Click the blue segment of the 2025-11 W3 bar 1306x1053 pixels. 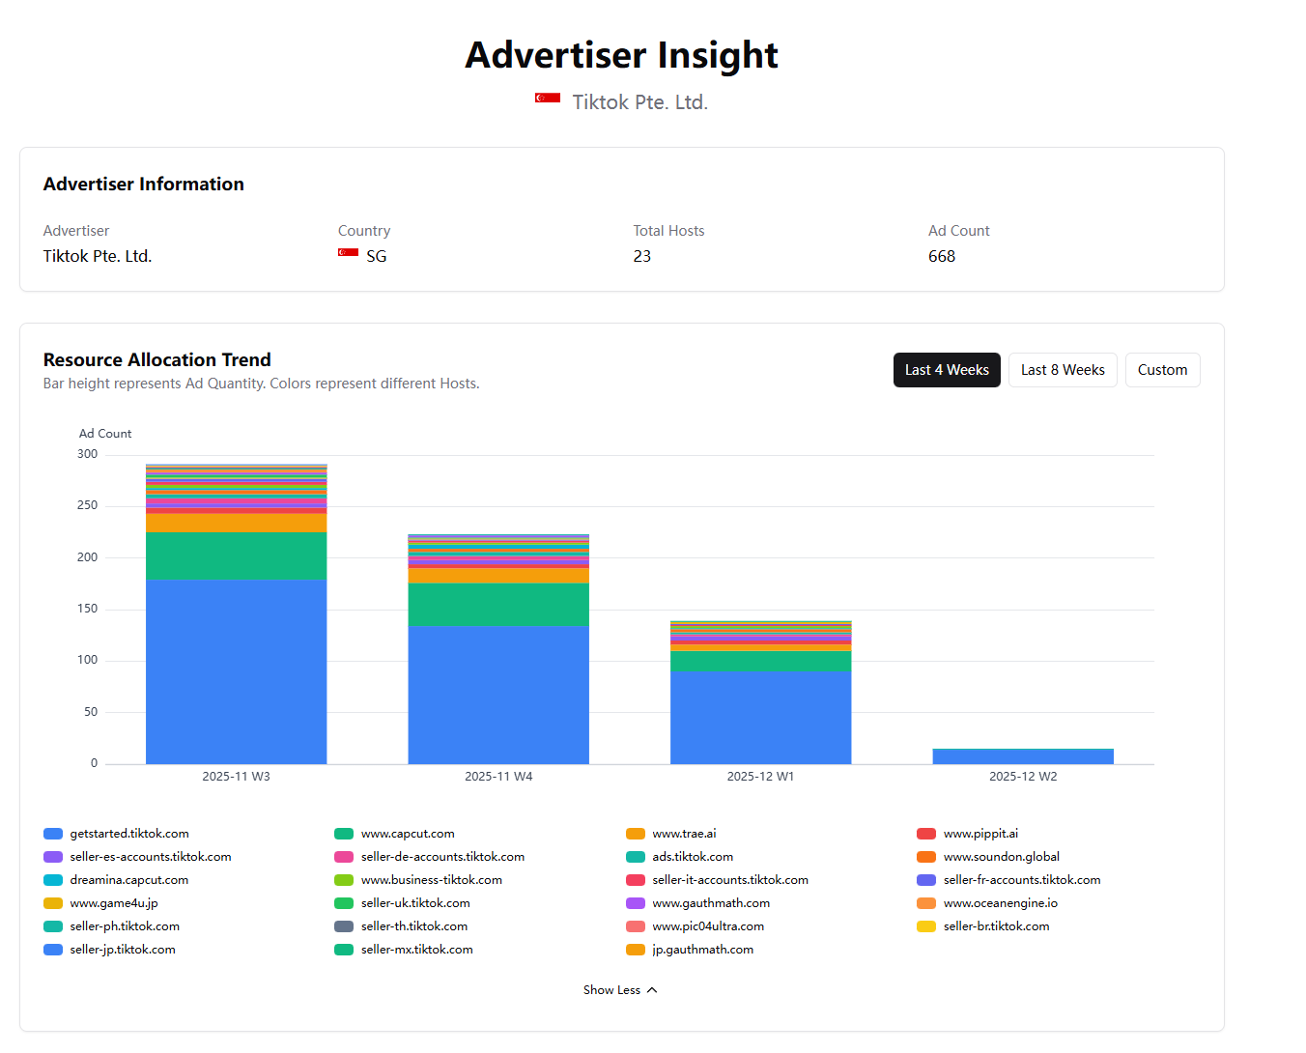[236, 671]
